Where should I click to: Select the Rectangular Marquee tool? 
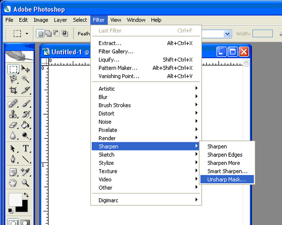click(13, 70)
